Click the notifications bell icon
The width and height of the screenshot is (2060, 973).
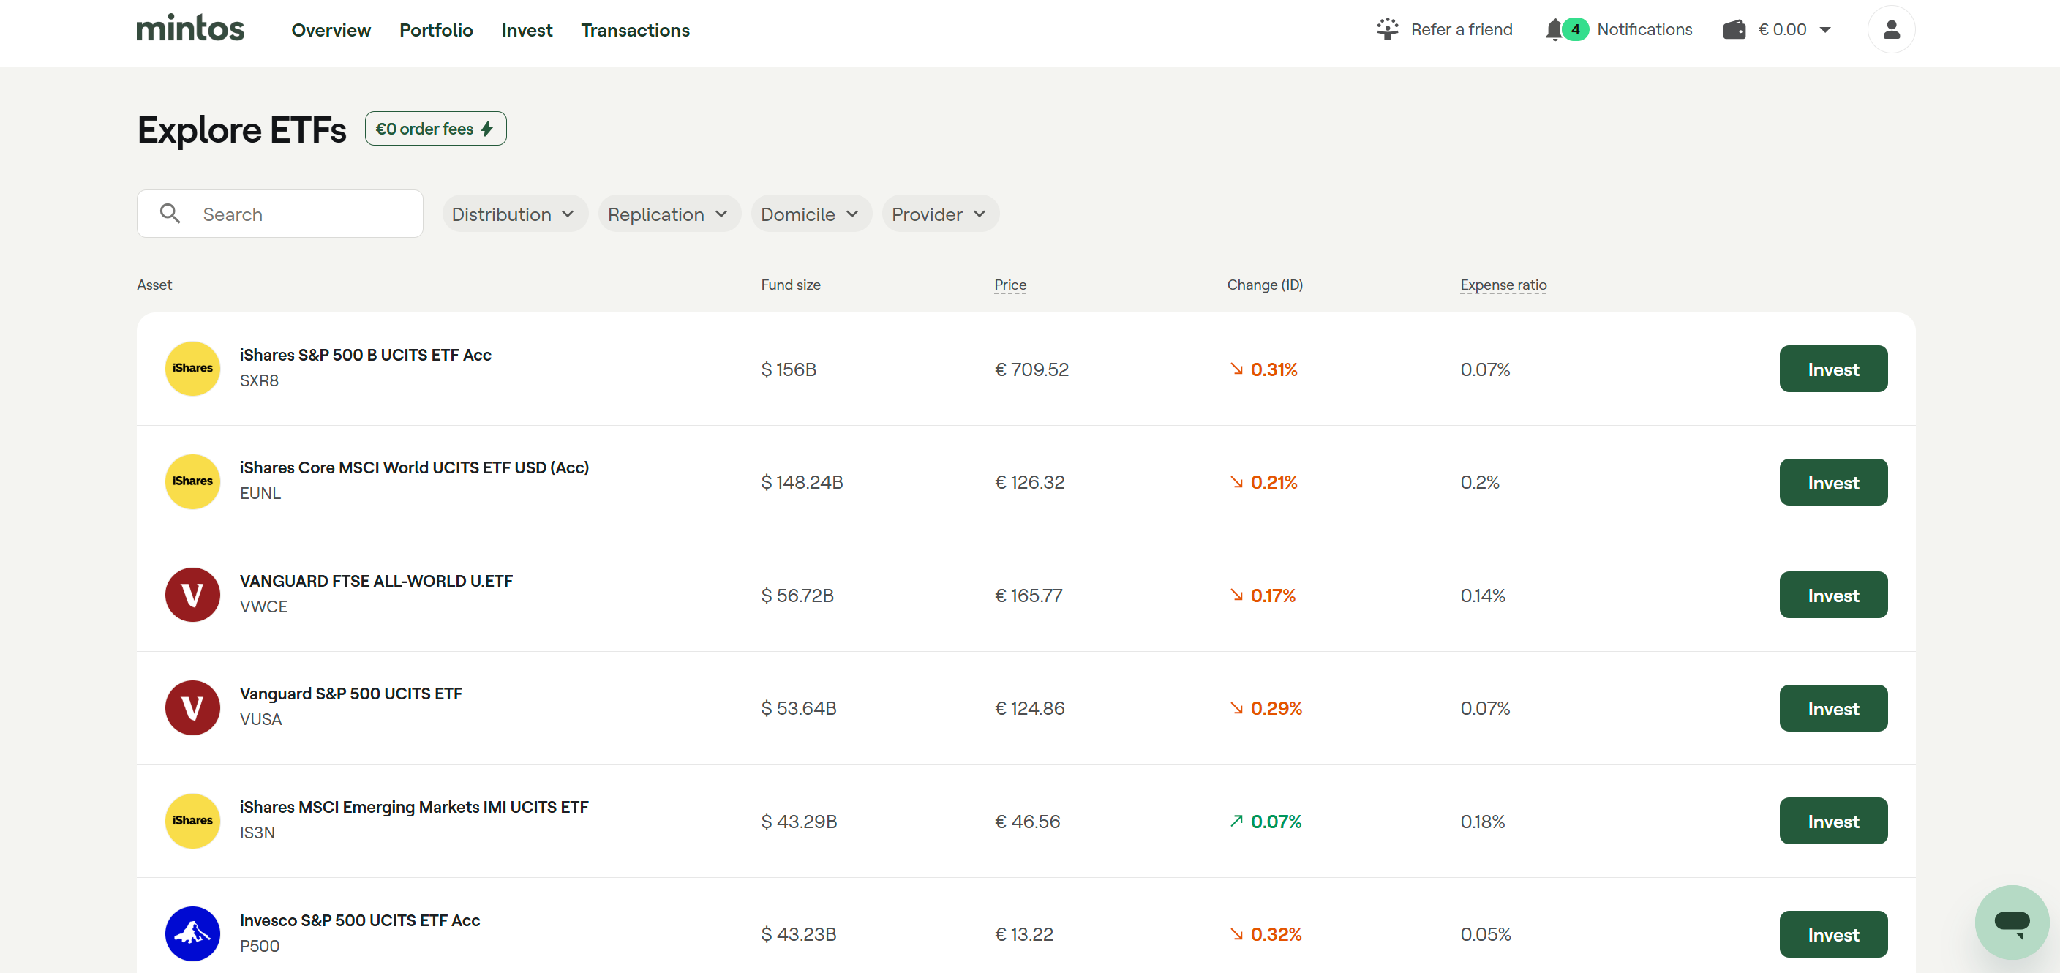(x=1553, y=29)
